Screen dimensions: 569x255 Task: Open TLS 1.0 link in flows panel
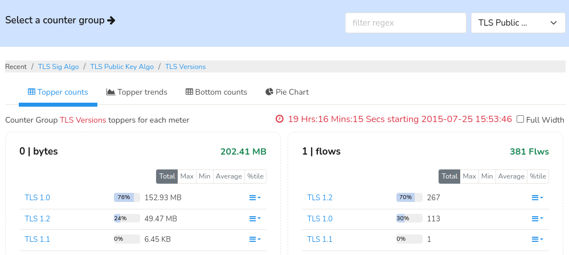click(320, 218)
